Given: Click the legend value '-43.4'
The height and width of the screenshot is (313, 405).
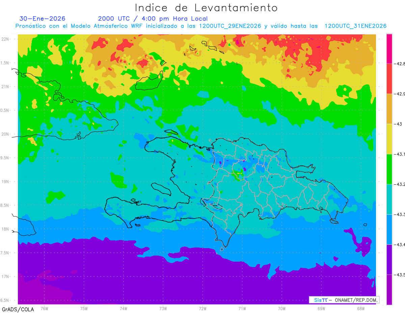Looking at the screenshot, I should (x=400, y=244).
